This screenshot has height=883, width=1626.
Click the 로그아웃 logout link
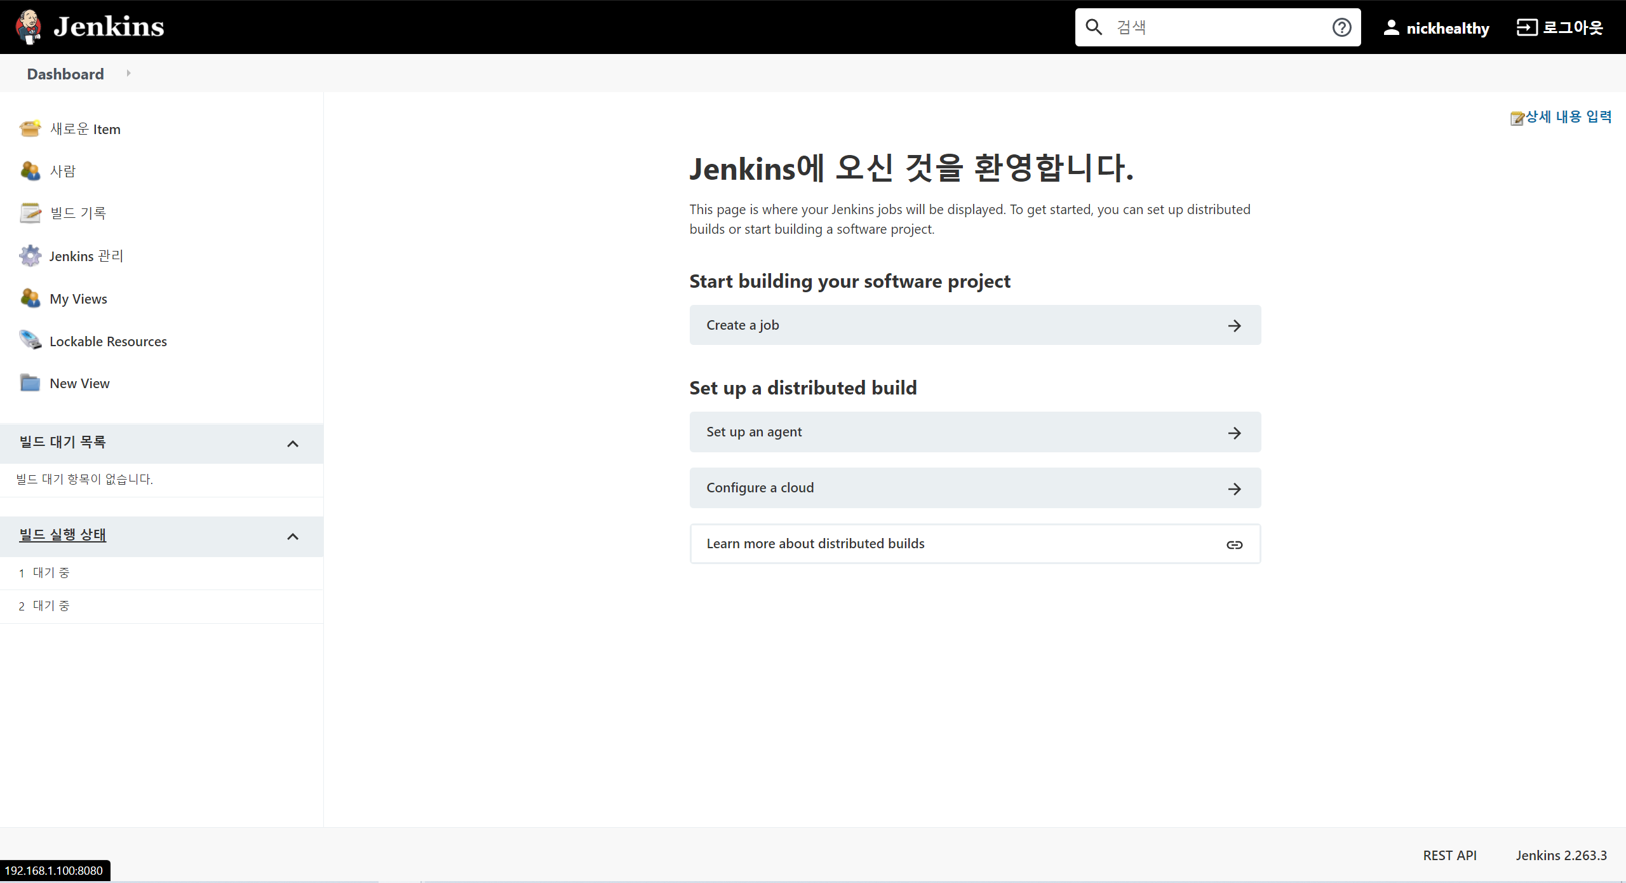tap(1573, 27)
